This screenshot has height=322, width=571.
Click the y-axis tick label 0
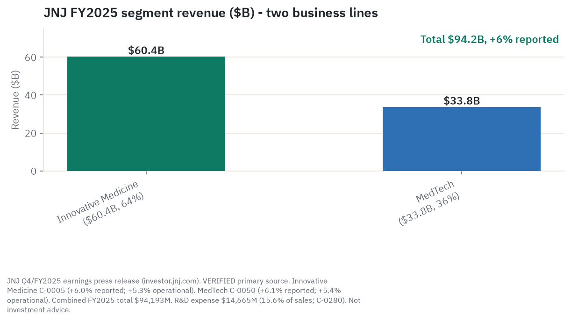(34, 172)
